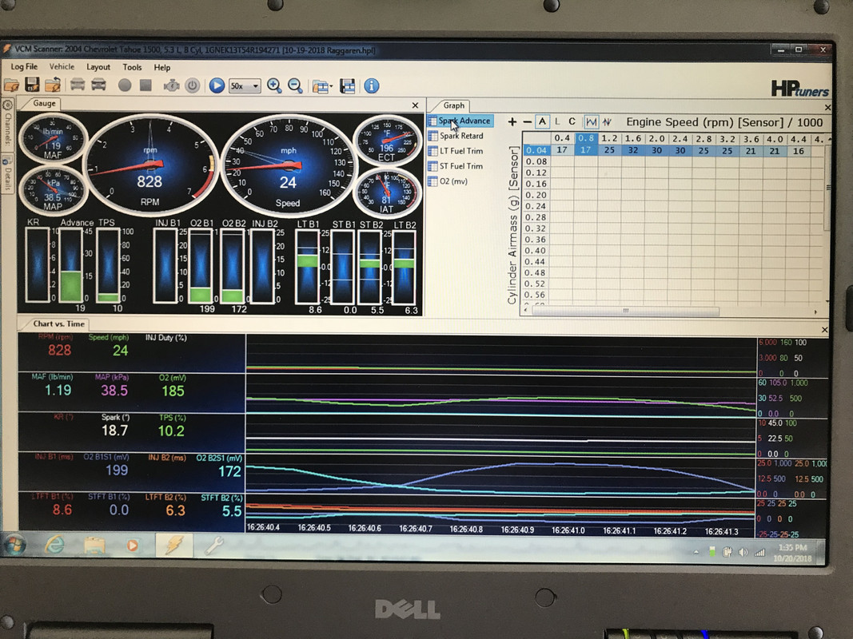
Task: Select the Chart vs. Time tab
Action: [58, 323]
